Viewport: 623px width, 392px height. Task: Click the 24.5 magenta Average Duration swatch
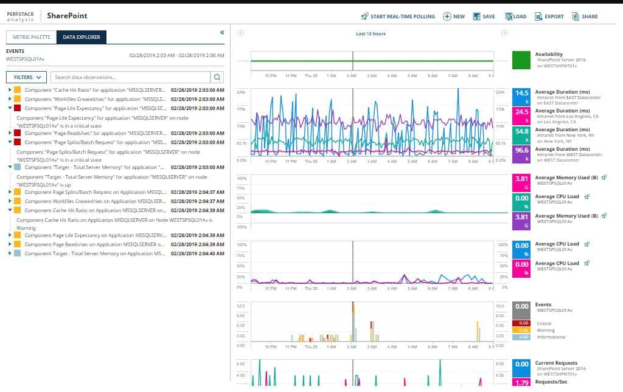521,116
